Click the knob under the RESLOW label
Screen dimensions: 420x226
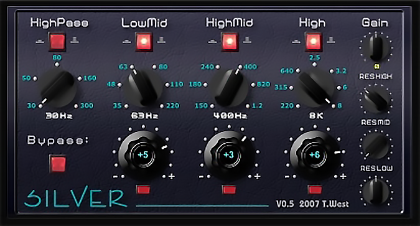click(376, 191)
